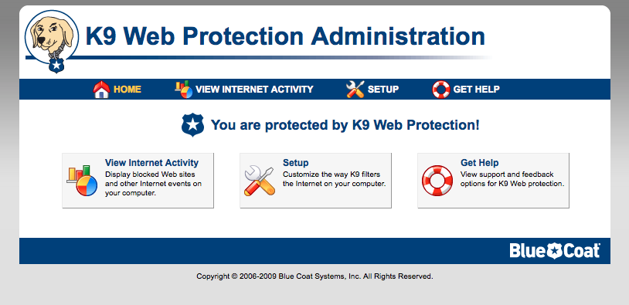This screenshot has height=305, width=629.
Task: Click the View Internet Activity card heading
Action: point(151,163)
